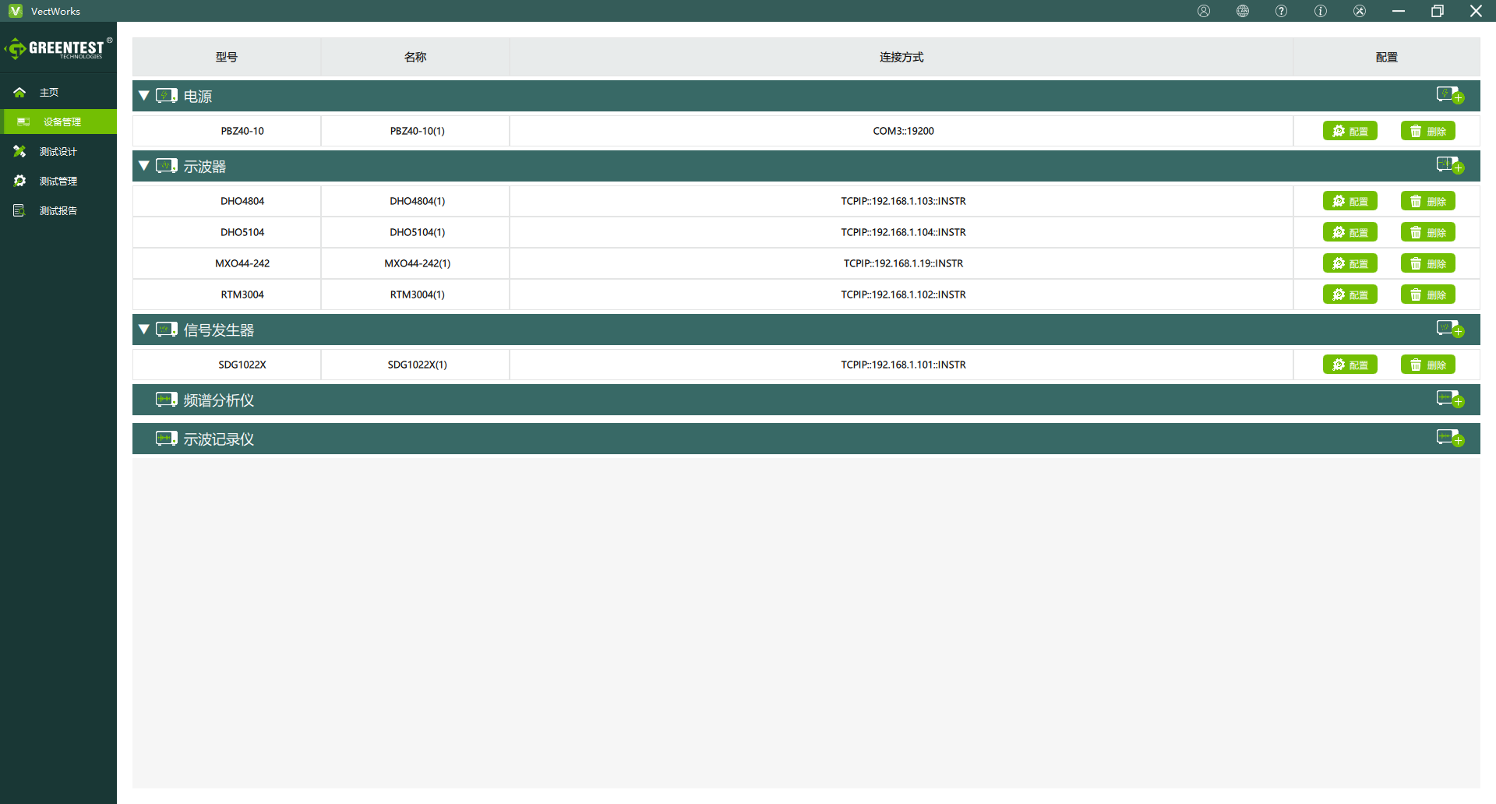Select the RTM3004 connection address cell
The height and width of the screenshot is (804, 1496).
(x=902, y=294)
